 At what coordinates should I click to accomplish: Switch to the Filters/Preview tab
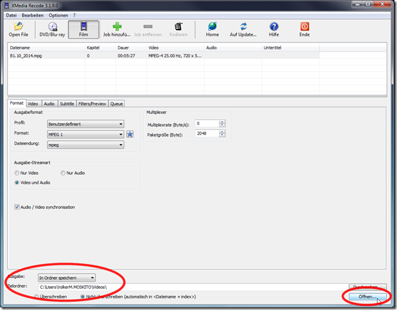(92, 103)
